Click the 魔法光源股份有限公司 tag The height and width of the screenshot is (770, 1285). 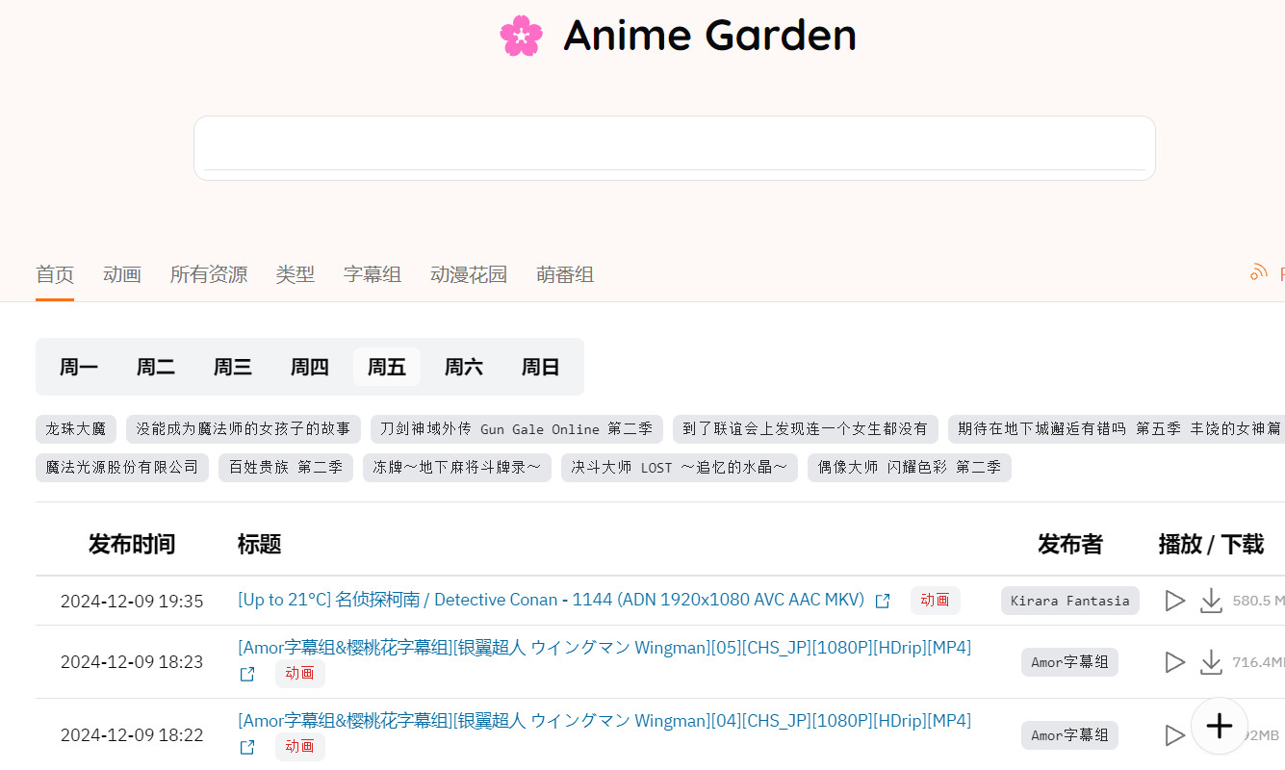(122, 468)
